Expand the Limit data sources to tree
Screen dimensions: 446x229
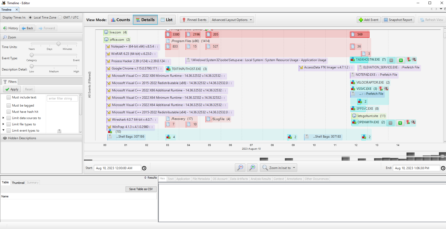3,118
